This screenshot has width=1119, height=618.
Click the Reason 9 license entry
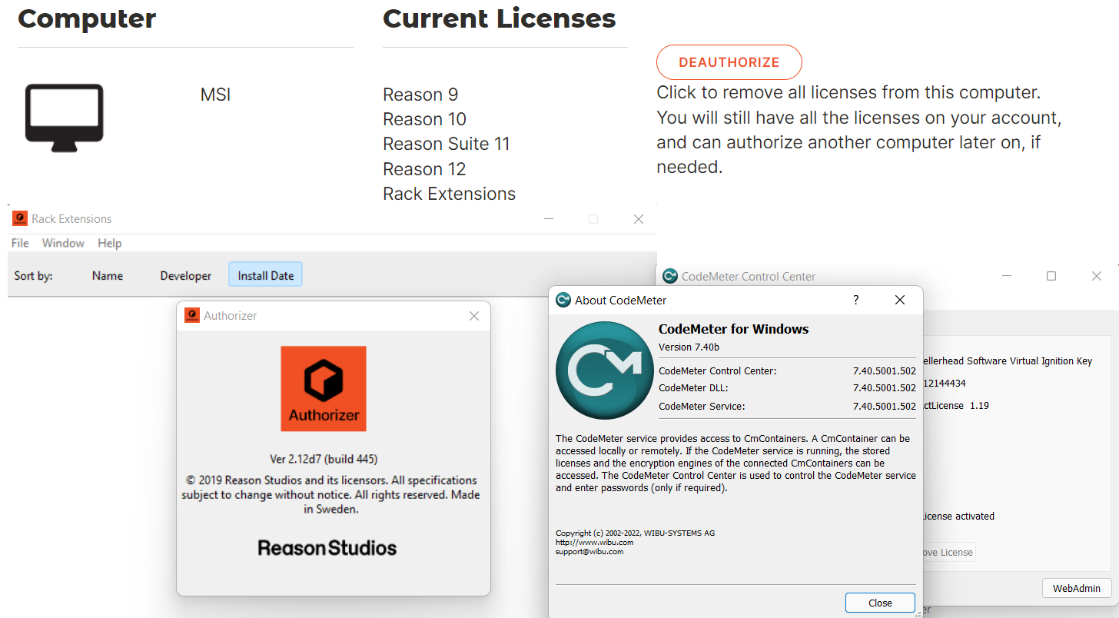tap(420, 95)
